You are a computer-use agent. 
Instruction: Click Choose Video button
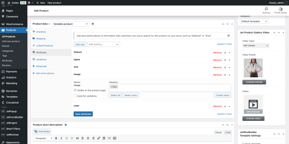pos(253,119)
